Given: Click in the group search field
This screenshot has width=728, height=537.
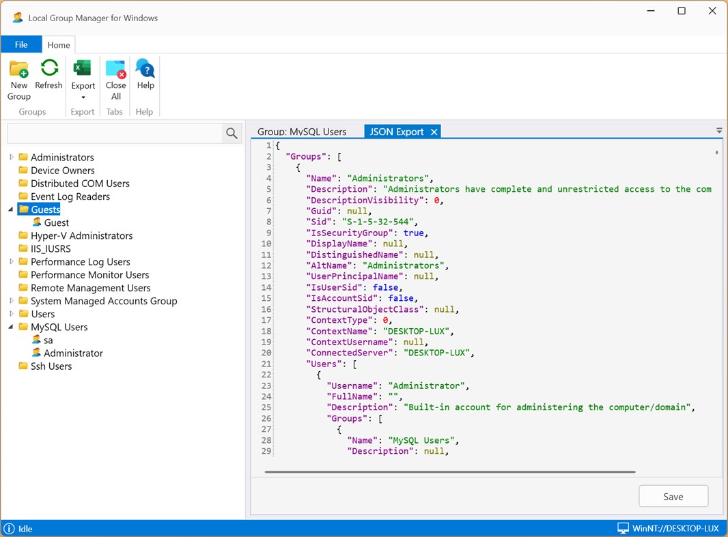Looking at the screenshot, I should tap(115, 134).
